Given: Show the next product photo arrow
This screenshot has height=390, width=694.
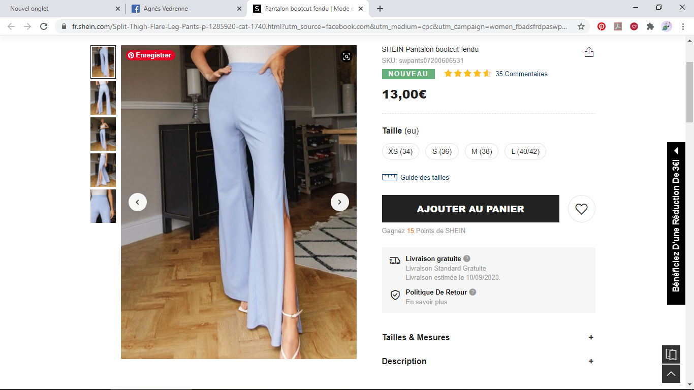Looking at the screenshot, I should 340,202.
